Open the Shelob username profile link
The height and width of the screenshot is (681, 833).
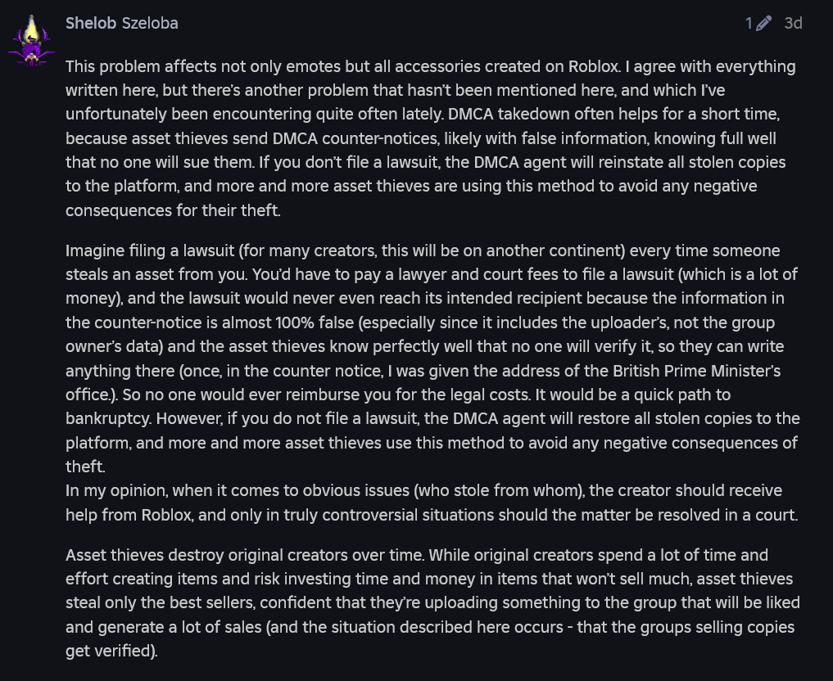(91, 23)
